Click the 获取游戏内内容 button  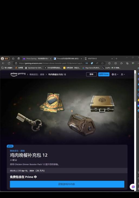67,184
